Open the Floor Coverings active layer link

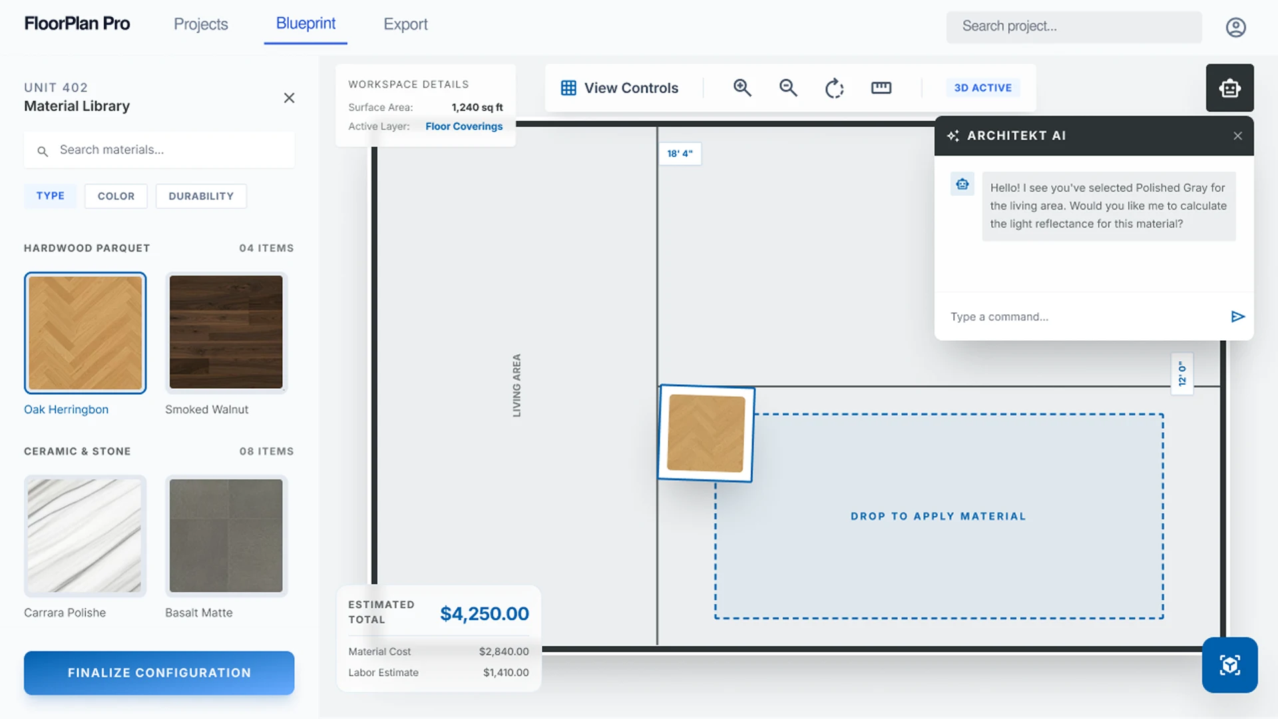point(464,126)
